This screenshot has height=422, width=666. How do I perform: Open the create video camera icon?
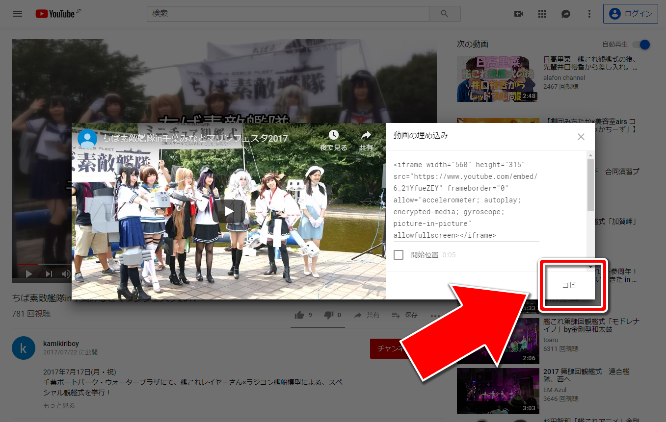tap(519, 14)
